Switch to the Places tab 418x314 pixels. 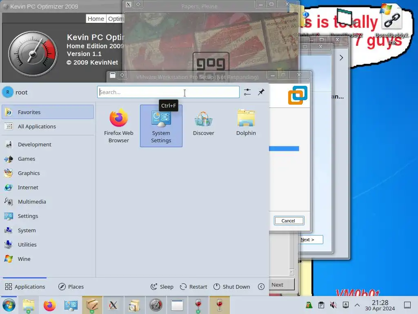click(71, 287)
